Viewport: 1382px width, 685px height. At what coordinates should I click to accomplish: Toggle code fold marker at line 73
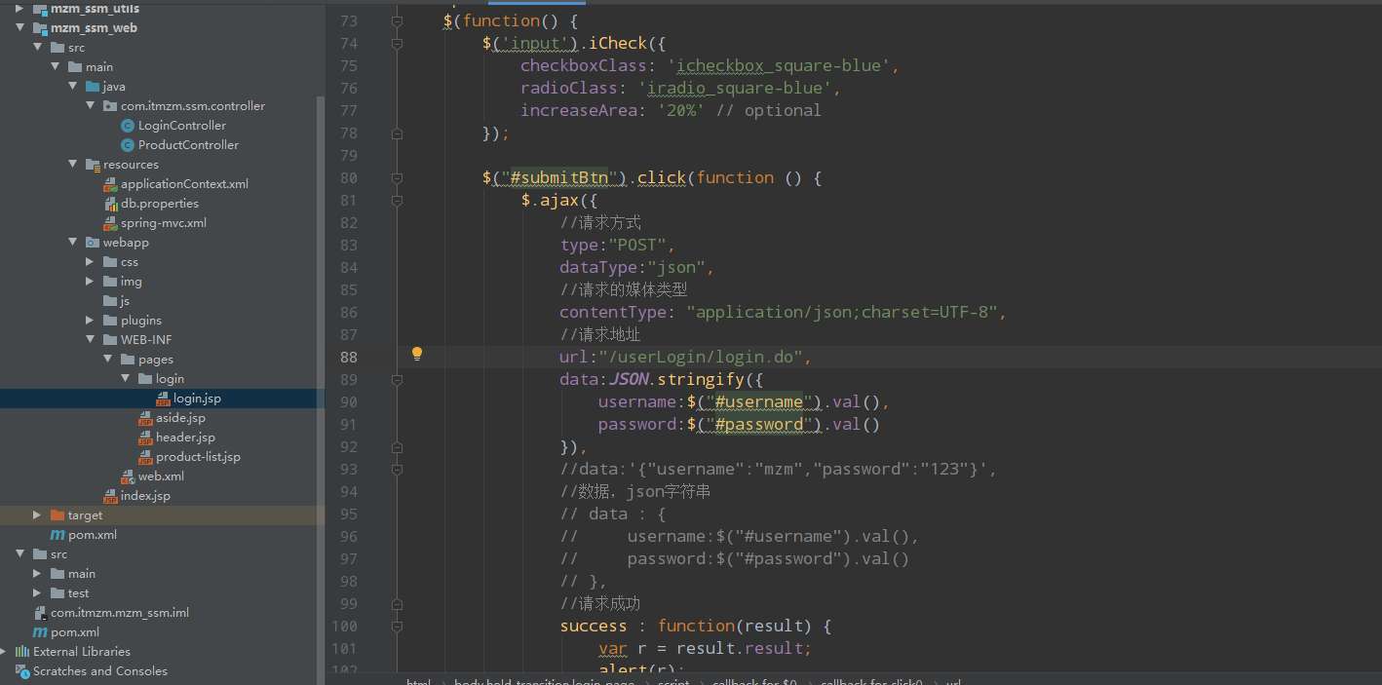pyautogui.click(x=397, y=20)
